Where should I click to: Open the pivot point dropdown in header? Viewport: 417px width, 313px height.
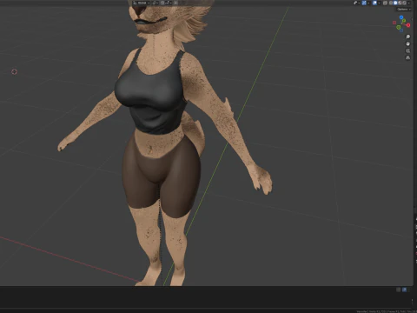point(156,3)
